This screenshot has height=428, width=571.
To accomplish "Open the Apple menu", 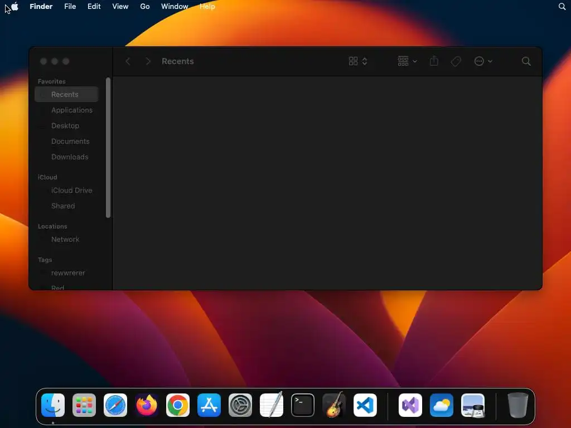I will [14, 6].
